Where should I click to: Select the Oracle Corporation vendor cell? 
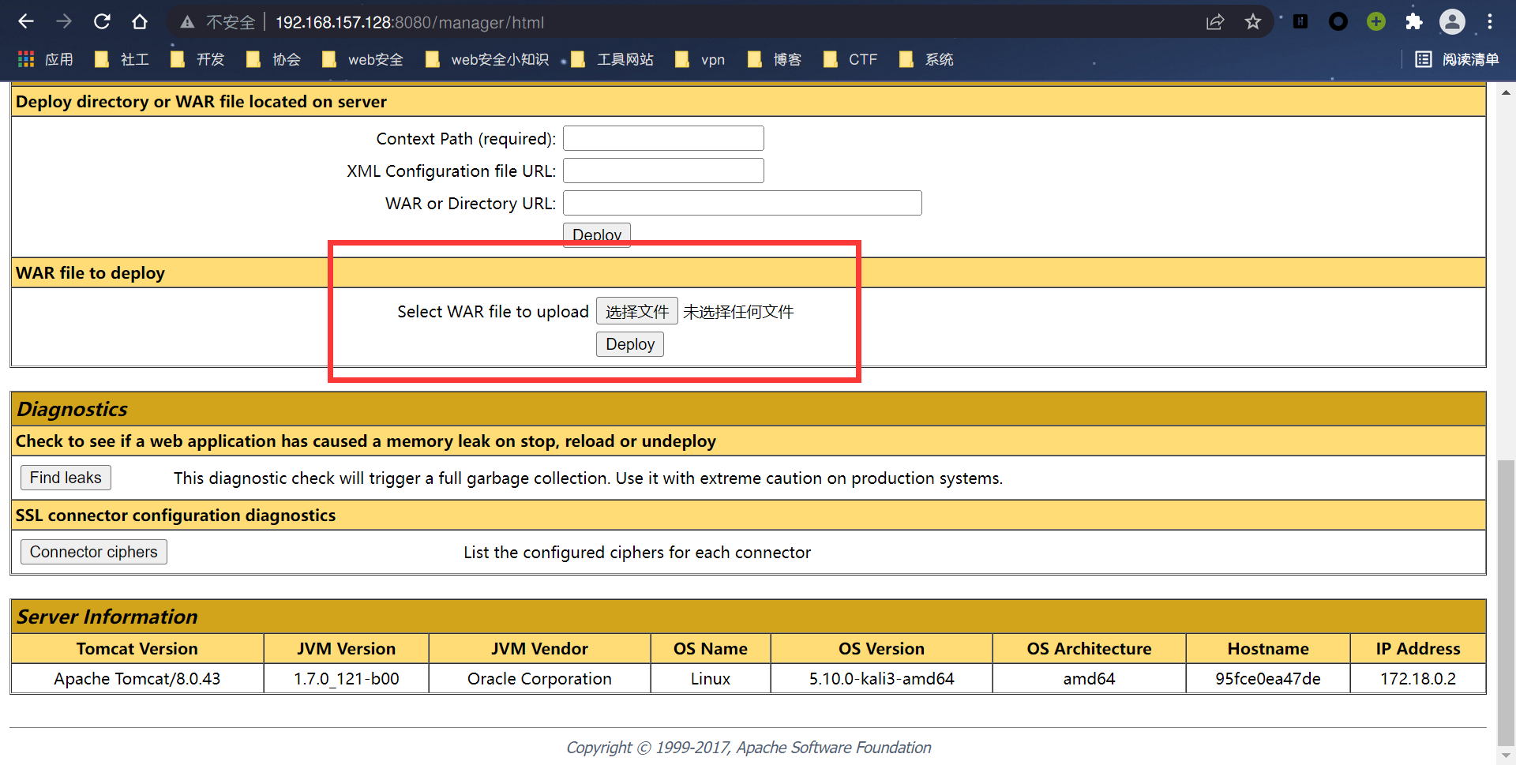click(539, 679)
